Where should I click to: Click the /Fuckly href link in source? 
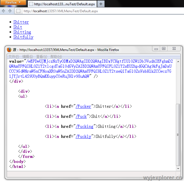point(83,136)
